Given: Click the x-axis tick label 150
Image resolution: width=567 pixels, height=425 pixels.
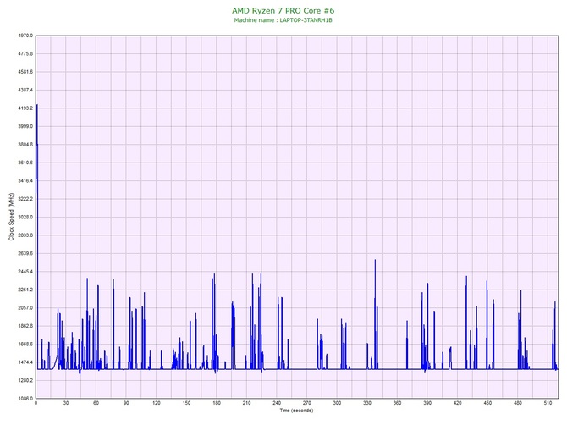Looking at the screenshot, I should [186, 403].
